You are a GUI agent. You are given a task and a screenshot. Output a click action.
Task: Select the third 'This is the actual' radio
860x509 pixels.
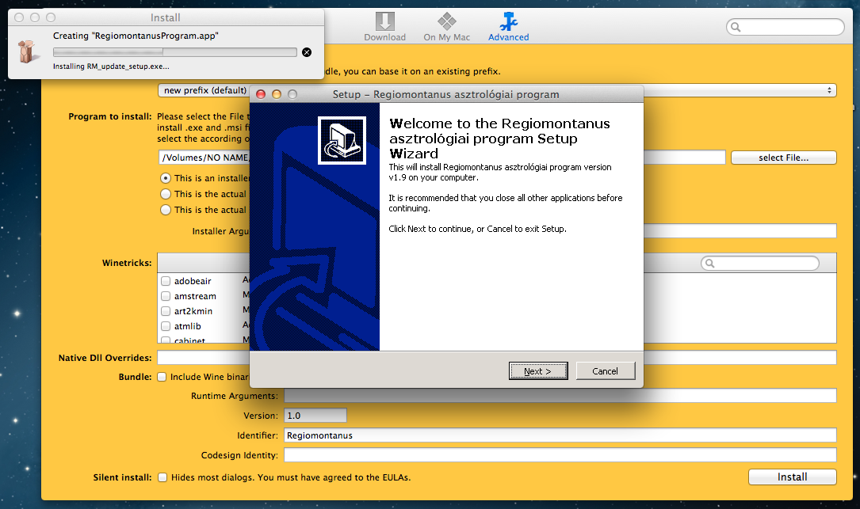tap(165, 210)
